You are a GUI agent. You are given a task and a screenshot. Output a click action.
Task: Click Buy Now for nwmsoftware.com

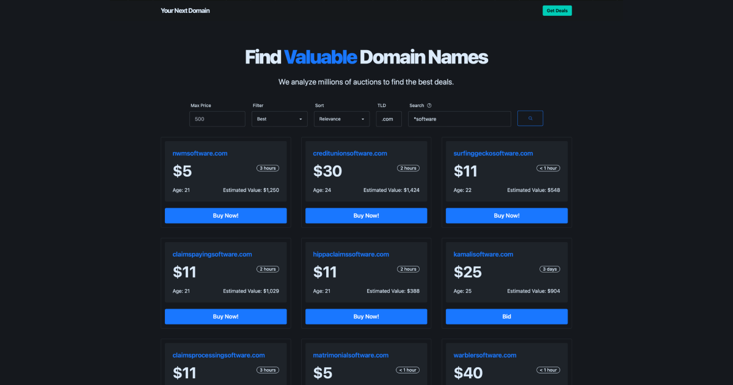tap(226, 216)
